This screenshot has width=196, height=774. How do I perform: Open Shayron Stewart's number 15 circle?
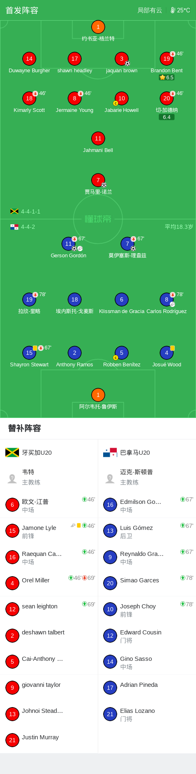(x=29, y=353)
